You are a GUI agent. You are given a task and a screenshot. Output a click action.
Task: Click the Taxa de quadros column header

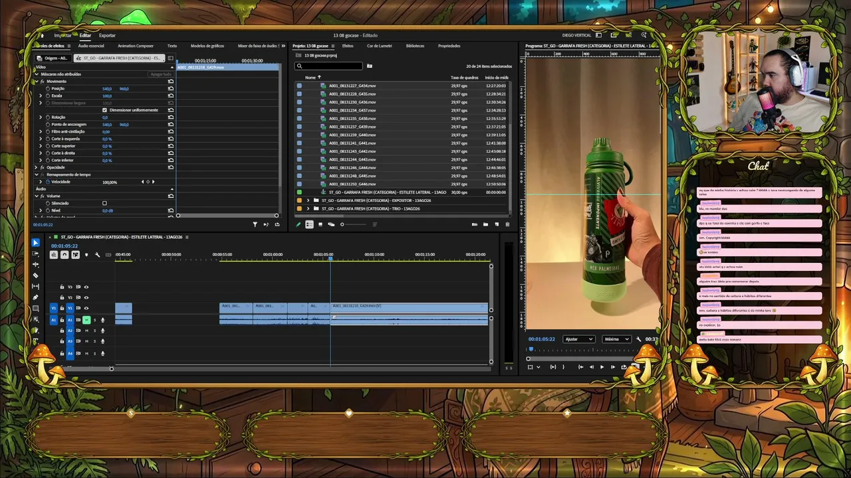point(465,77)
